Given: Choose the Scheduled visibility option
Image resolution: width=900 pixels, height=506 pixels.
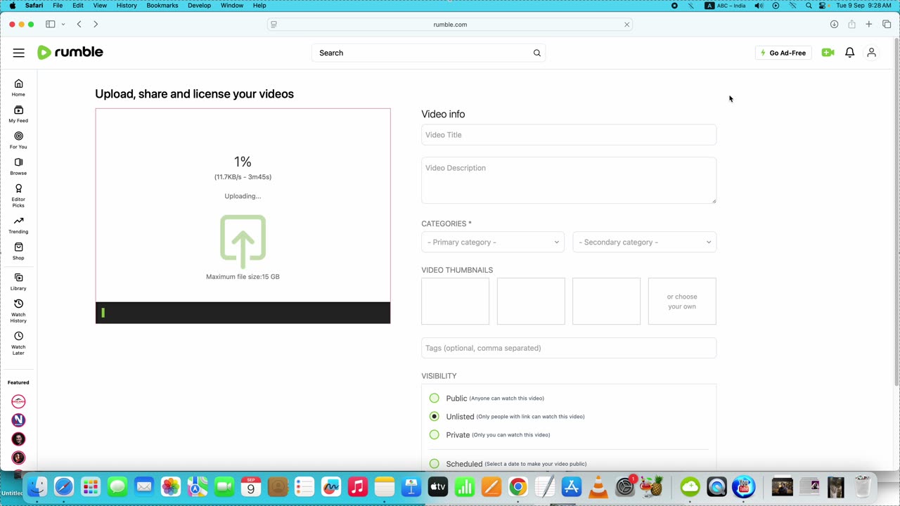Looking at the screenshot, I should tap(435, 464).
